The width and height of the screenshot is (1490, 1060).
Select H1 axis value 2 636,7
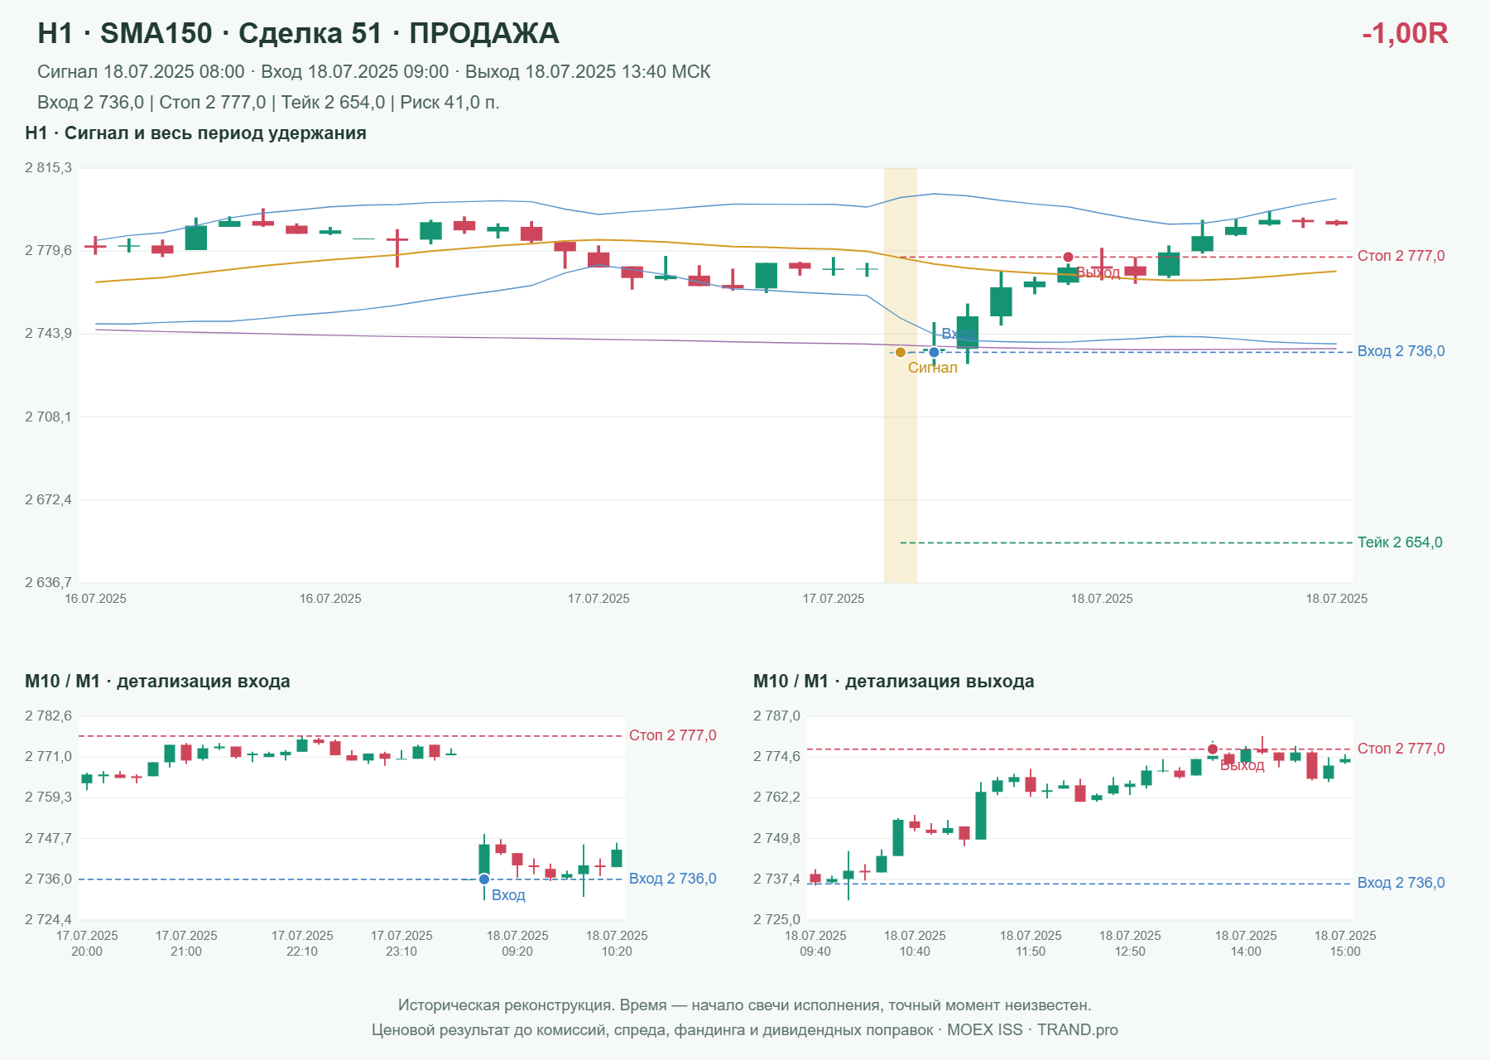click(x=48, y=583)
